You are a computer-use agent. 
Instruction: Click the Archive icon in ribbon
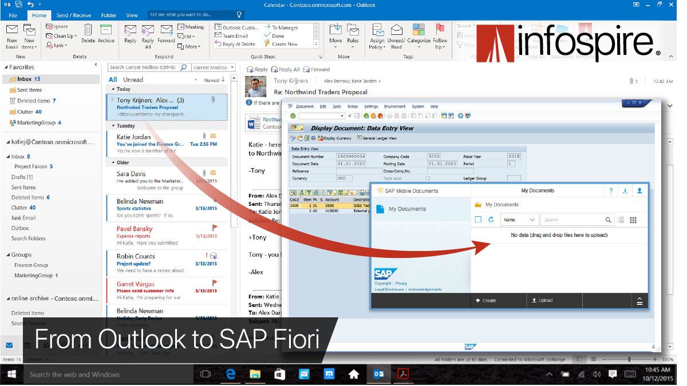pyautogui.click(x=106, y=31)
